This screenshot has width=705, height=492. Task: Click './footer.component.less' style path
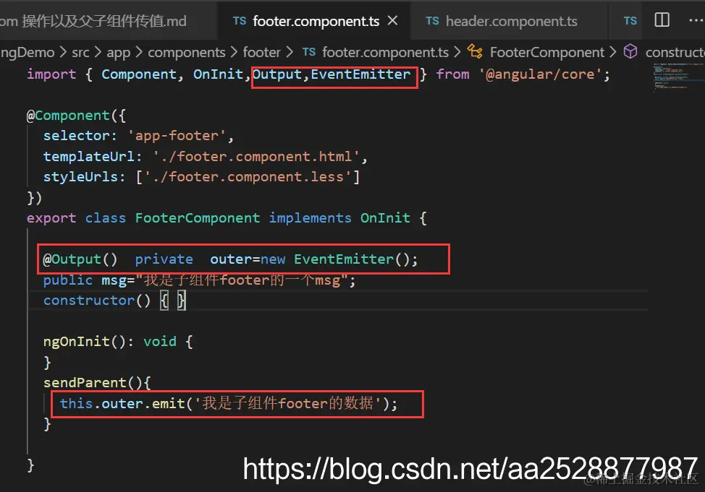point(248,177)
